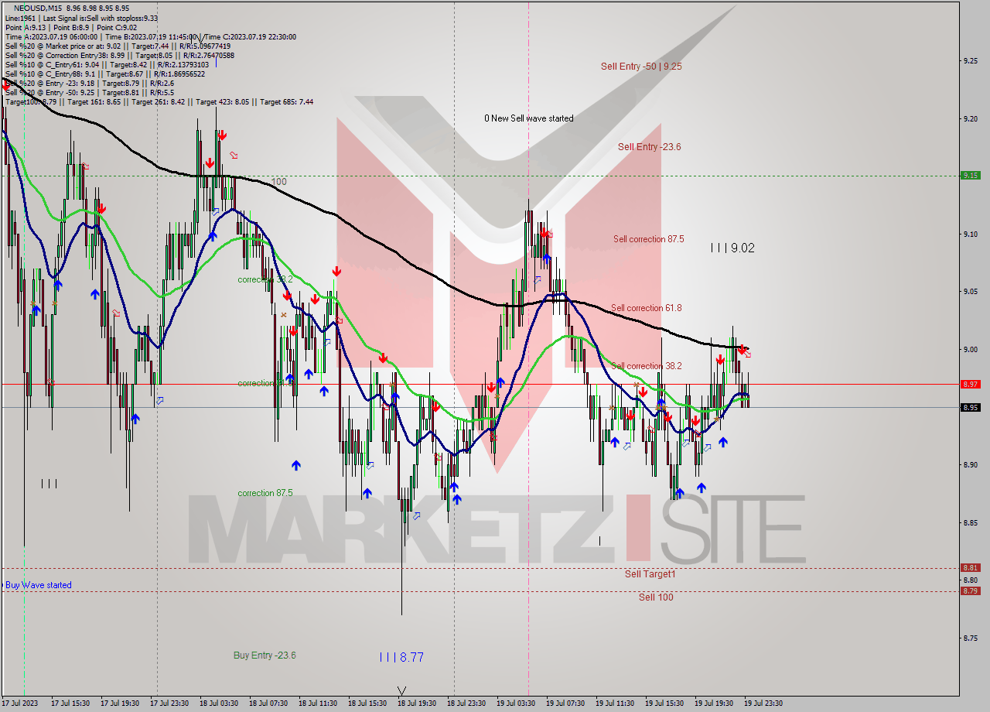Click the '| | | 8.77' low marker
Viewport: 990px width, 712px height.
(x=401, y=657)
